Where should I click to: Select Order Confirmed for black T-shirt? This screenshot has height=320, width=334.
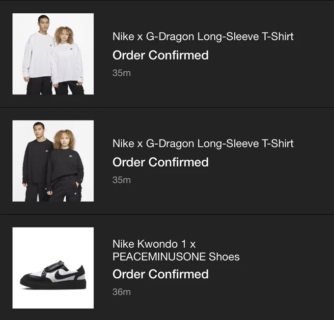(x=161, y=162)
